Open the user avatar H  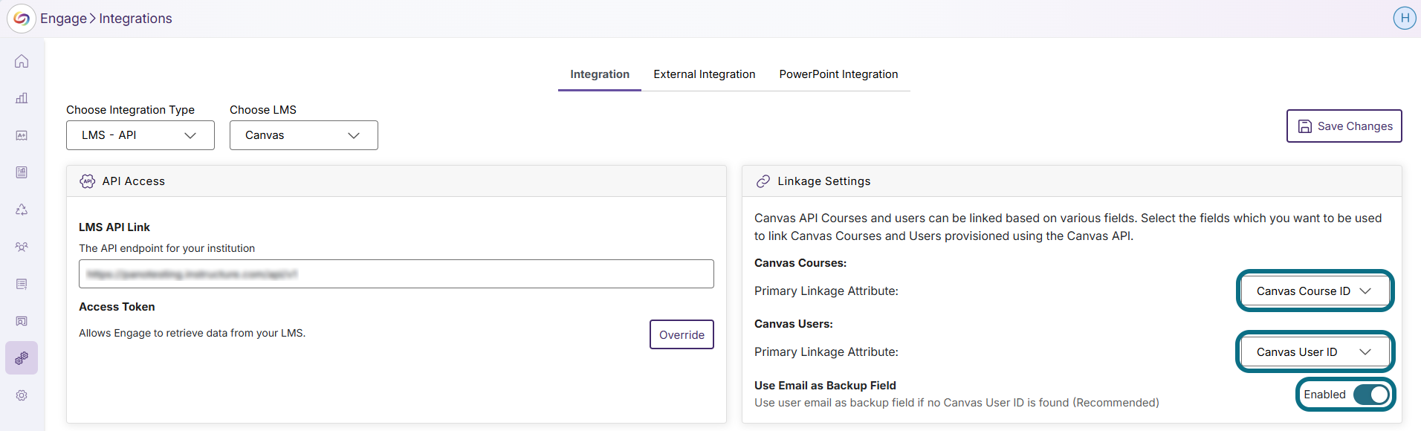[1404, 18]
